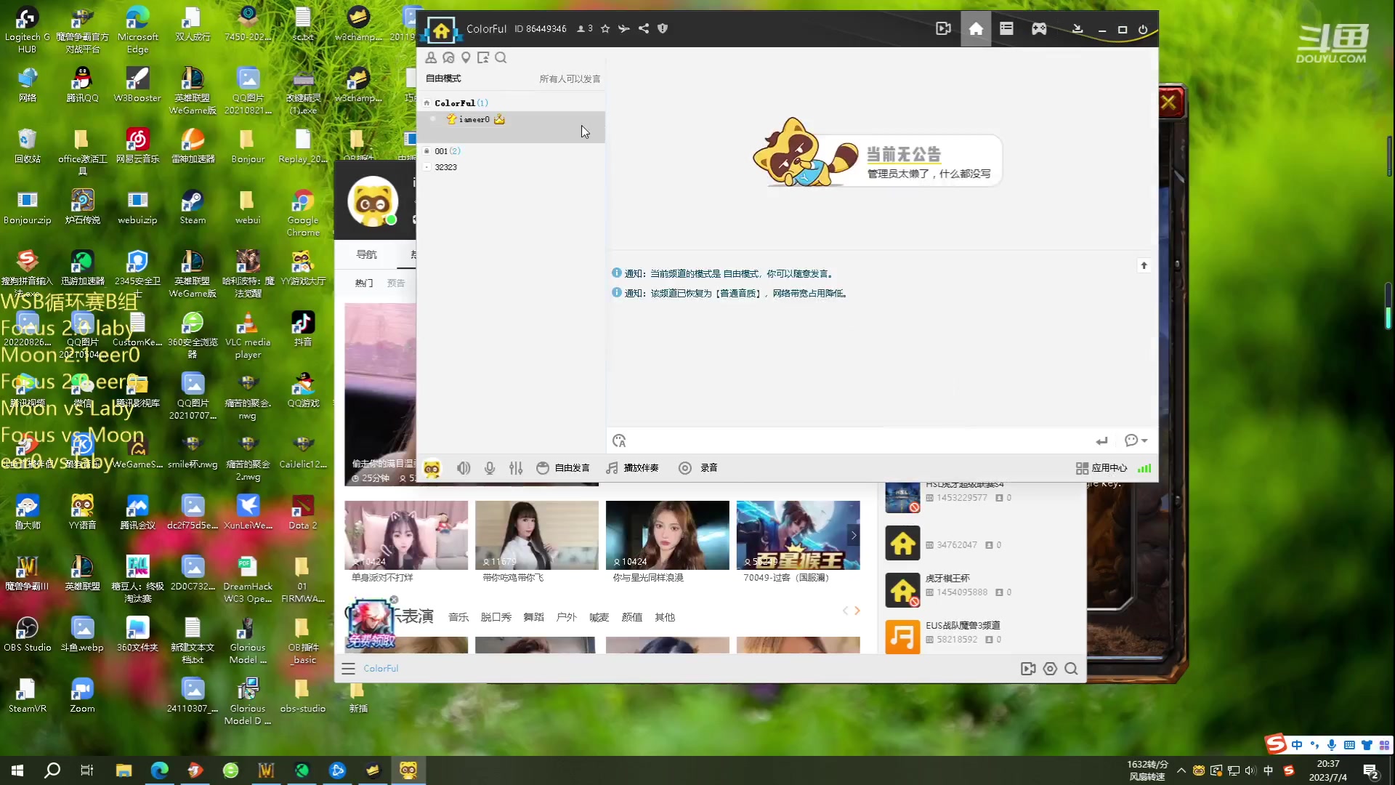Open the audio mixer settings icon

point(516,468)
